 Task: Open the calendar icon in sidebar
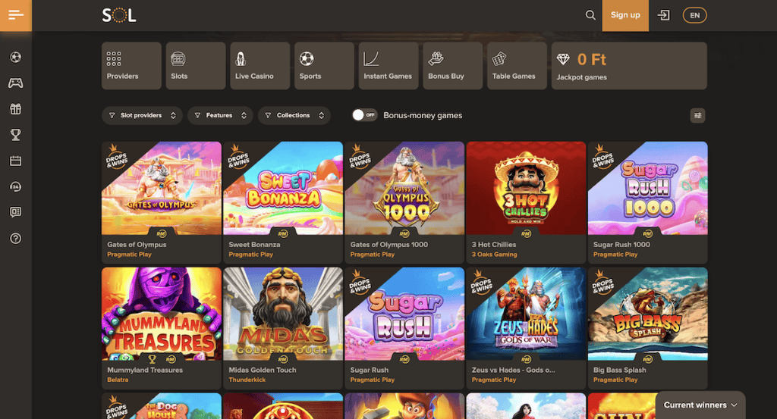point(15,161)
